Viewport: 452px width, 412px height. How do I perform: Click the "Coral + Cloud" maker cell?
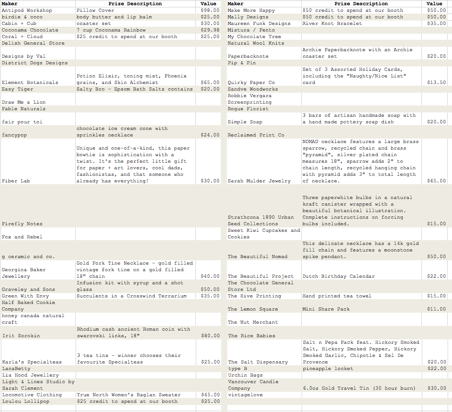[38, 37]
